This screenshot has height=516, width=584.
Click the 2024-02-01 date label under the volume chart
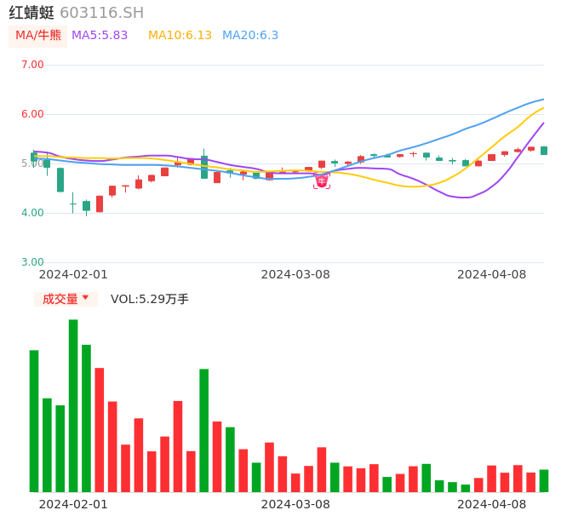tap(73, 504)
